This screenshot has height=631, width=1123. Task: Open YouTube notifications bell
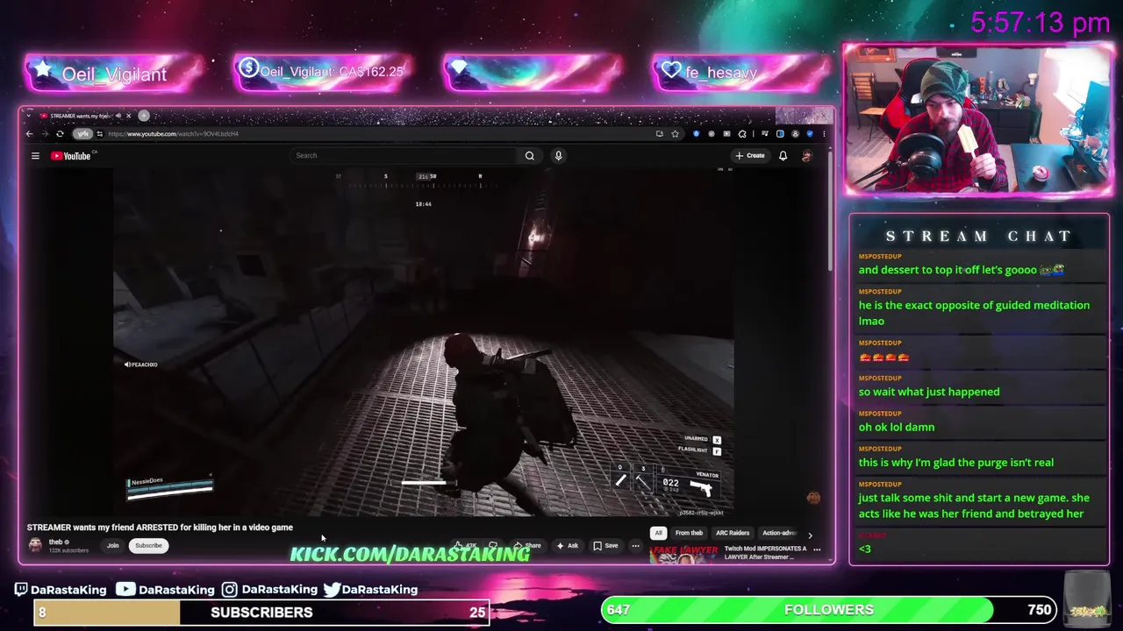click(783, 155)
